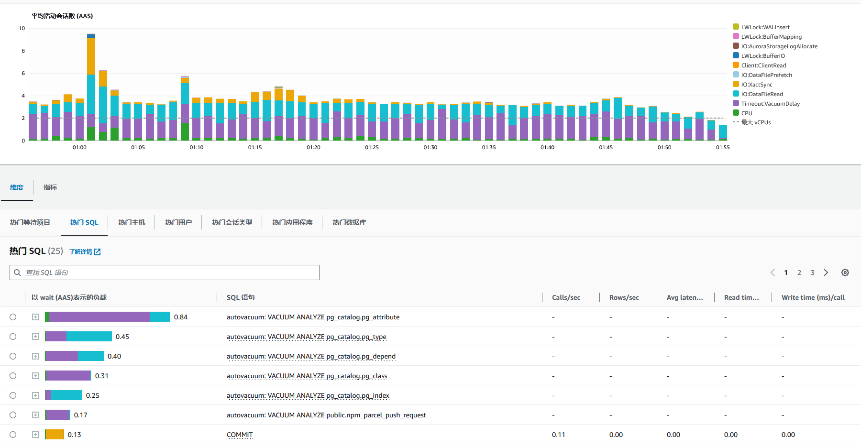Select radio for pg_type vacuum row
The height and width of the screenshot is (447, 861).
(x=13, y=337)
